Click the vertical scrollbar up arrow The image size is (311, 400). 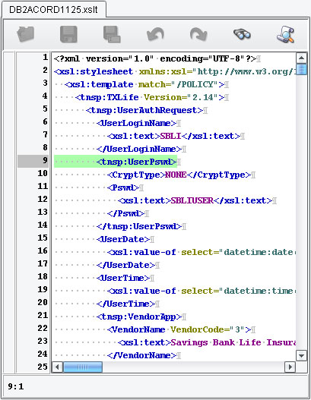coord(302,58)
